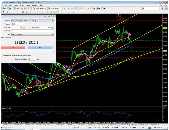Enable maximum deviation from quoted price
The height and width of the screenshot is (130, 169).
pos(2,56)
